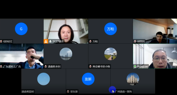Click the sky-blue avatar of 迪森熊磊明
This screenshot has height=95, width=177.
click(x=44, y=79)
